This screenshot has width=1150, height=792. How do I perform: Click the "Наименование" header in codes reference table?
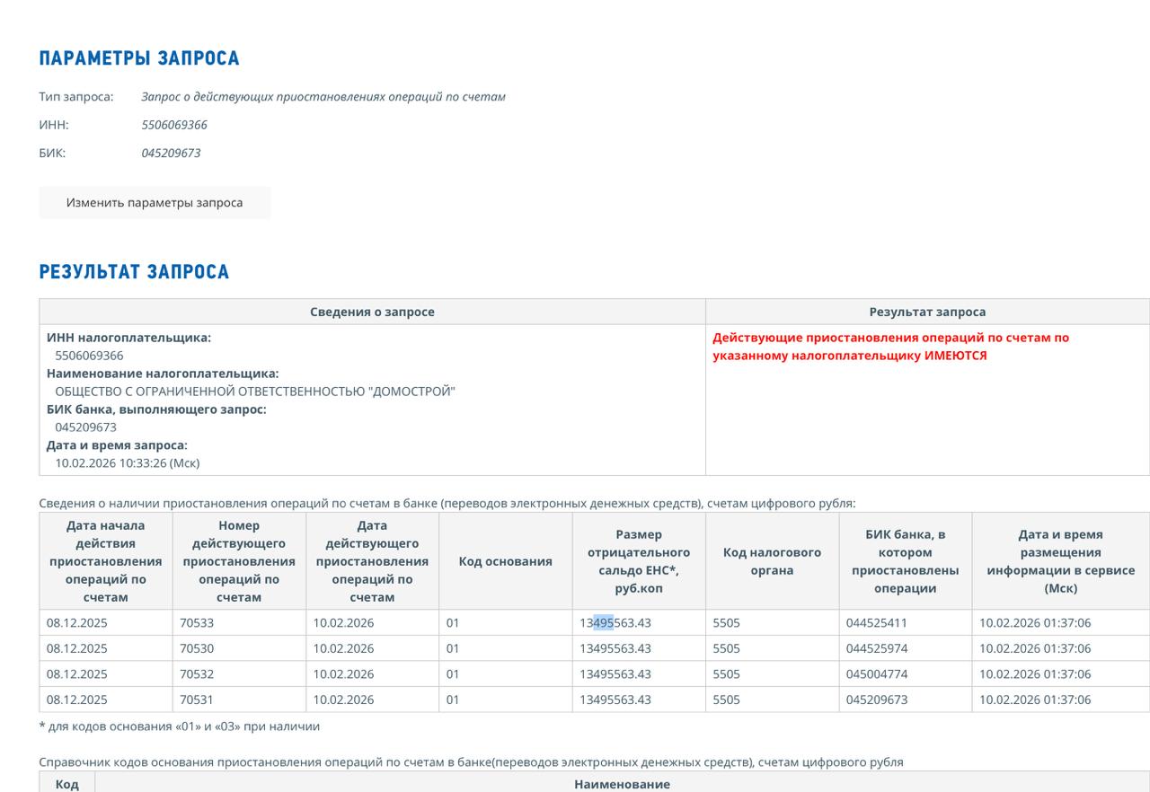[622, 784]
